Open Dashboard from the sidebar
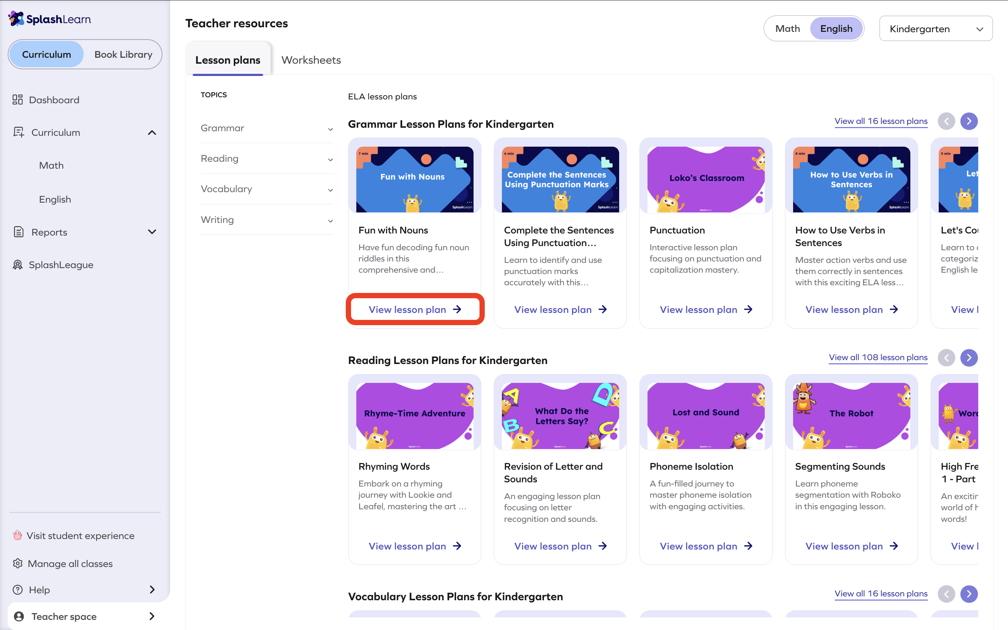The height and width of the screenshot is (630, 1008). point(54,100)
